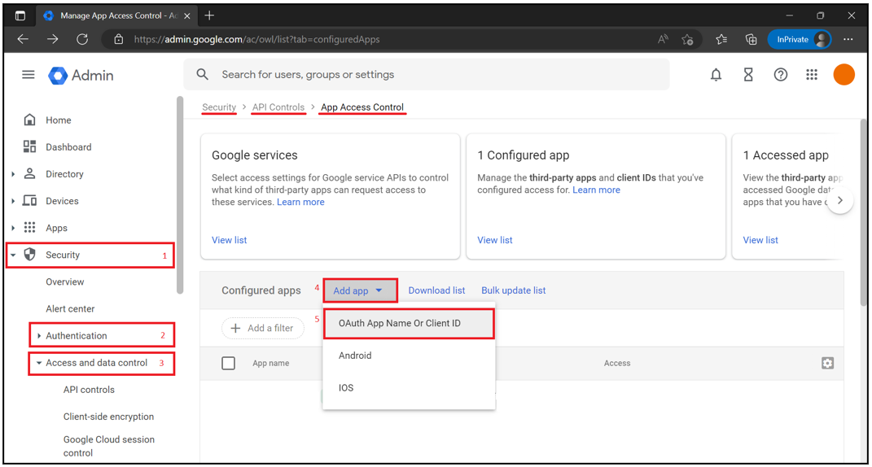Open the browser favorites list icon
The height and width of the screenshot is (467, 872).
721,40
